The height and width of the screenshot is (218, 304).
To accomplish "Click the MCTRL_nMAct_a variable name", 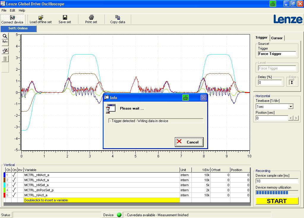I will (37, 175).
